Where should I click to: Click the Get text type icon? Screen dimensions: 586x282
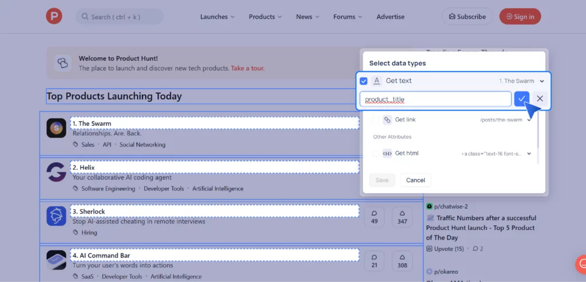tap(377, 81)
